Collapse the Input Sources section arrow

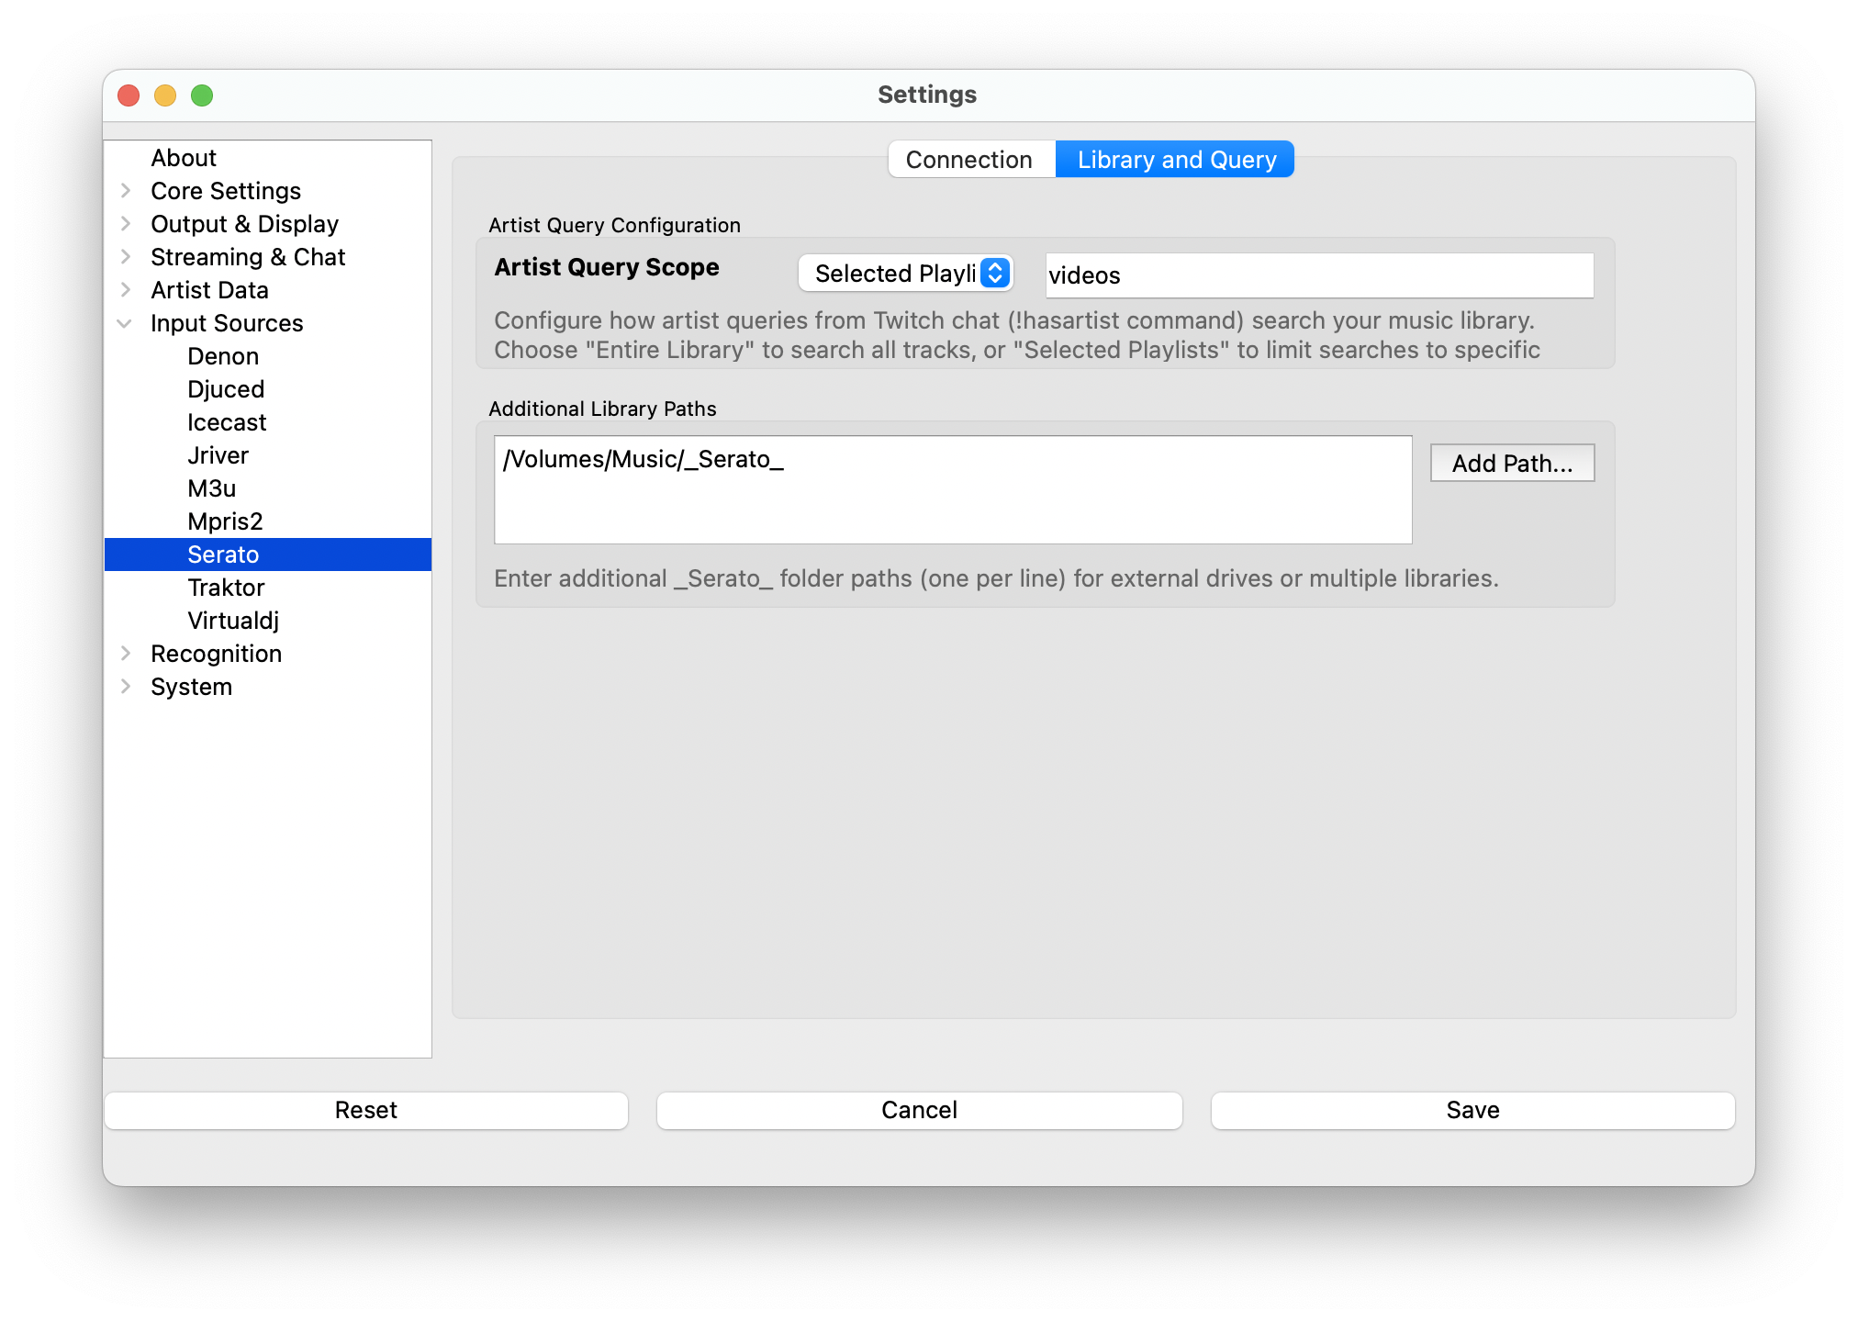(x=126, y=323)
